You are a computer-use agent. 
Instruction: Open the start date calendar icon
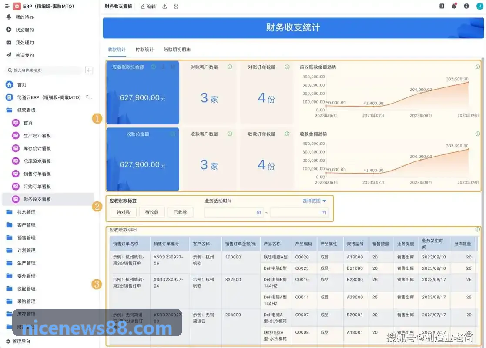coord(259,212)
